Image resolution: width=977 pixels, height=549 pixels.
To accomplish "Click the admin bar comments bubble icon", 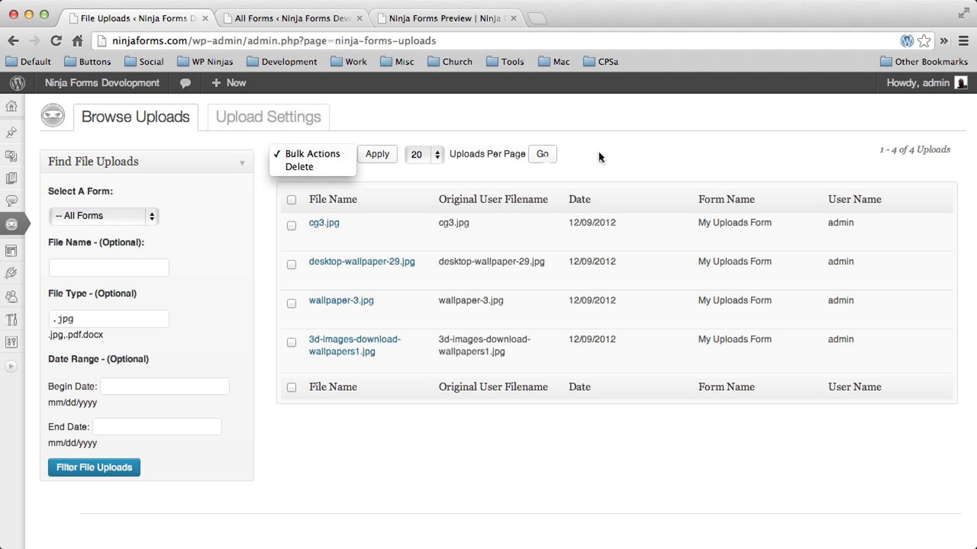I will tap(185, 83).
